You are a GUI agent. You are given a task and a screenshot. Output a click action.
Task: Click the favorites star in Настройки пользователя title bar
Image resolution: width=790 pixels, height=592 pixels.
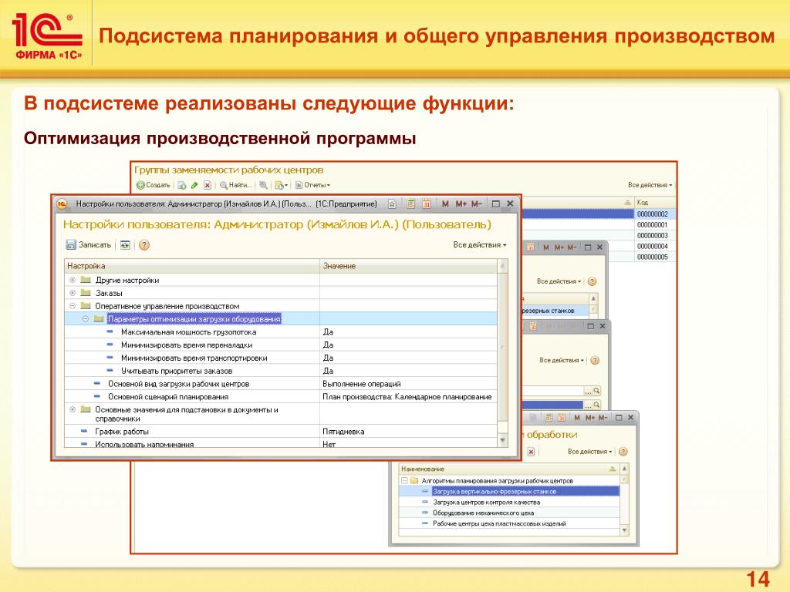(x=392, y=203)
